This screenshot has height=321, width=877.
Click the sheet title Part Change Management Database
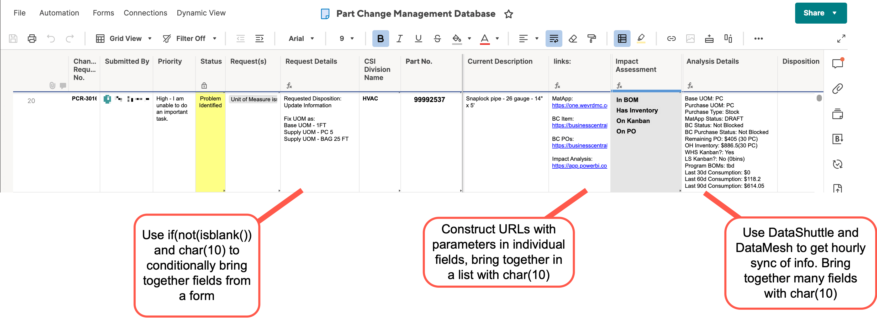pyautogui.click(x=416, y=14)
